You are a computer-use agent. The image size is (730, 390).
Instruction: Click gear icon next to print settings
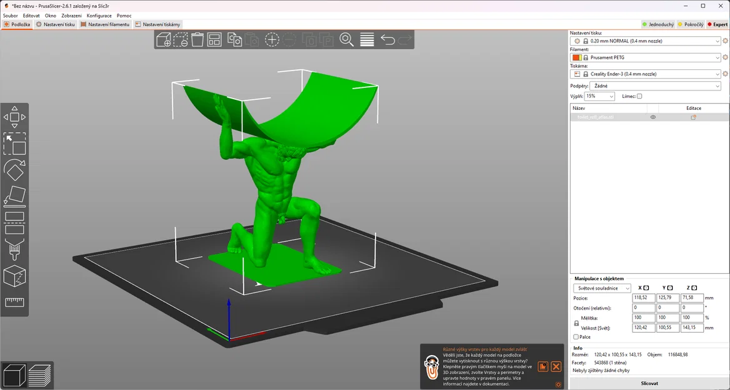725,41
